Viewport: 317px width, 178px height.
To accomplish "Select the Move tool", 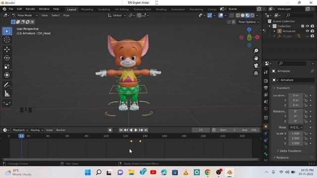I will (x=7, y=49).
